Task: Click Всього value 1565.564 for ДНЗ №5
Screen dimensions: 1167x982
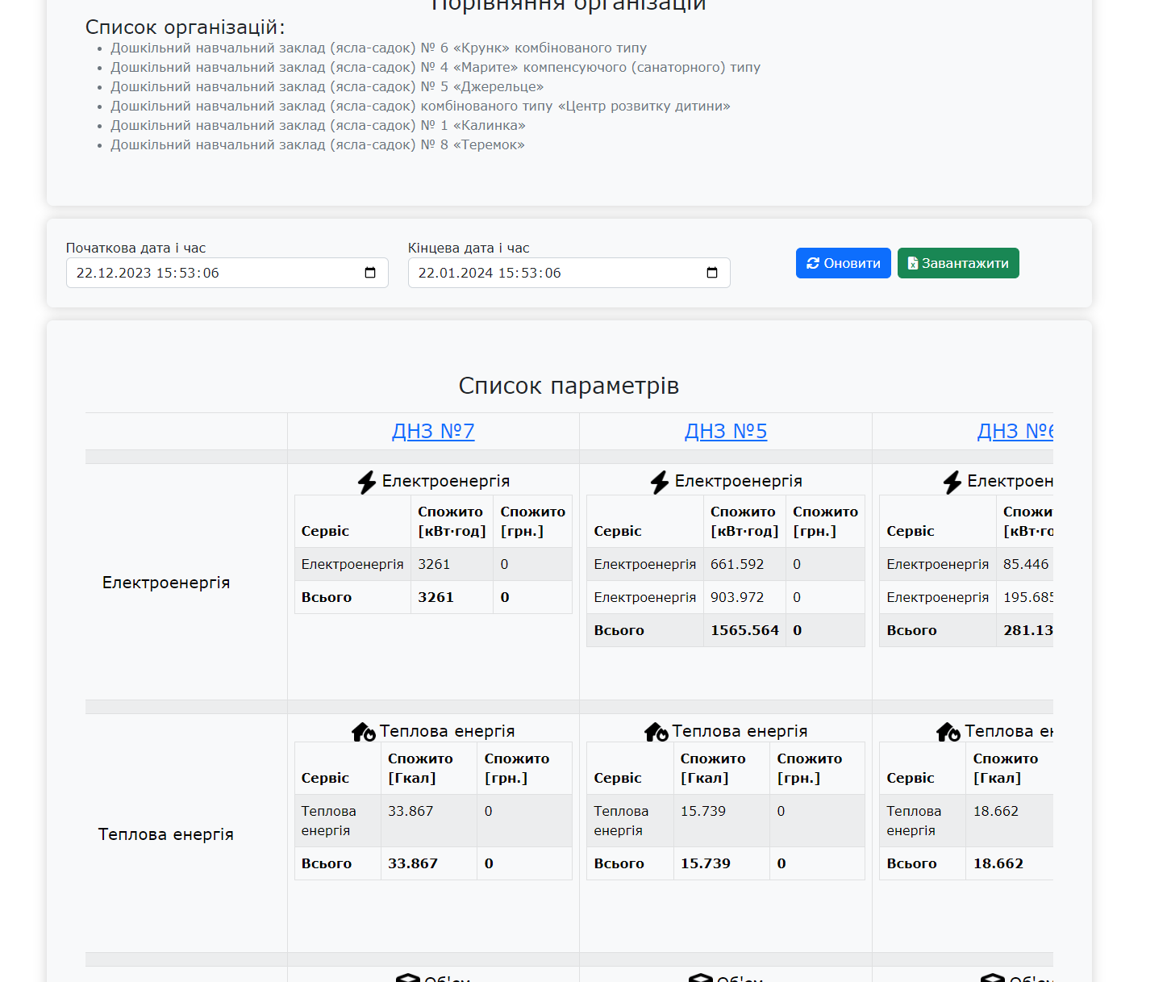Action: tap(744, 630)
